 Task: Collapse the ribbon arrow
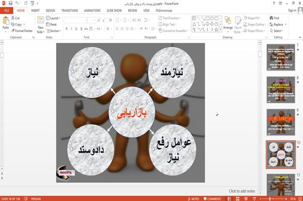[300, 37]
